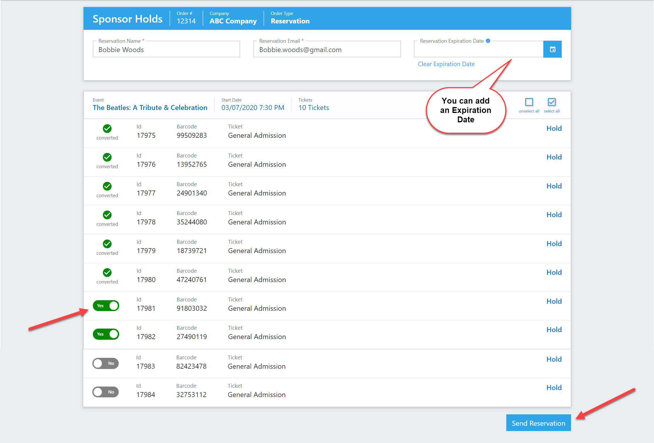
Task: Click the Reservation Expiration Date field
Action: [x=479, y=49]
